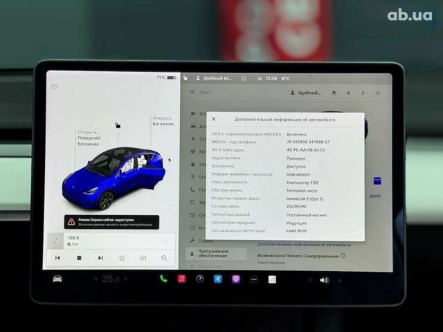The height and width of the screenshot is (332, 443).
Task: Favorite the 106.5 FM station with the star
Action: (x=122, y=258)
